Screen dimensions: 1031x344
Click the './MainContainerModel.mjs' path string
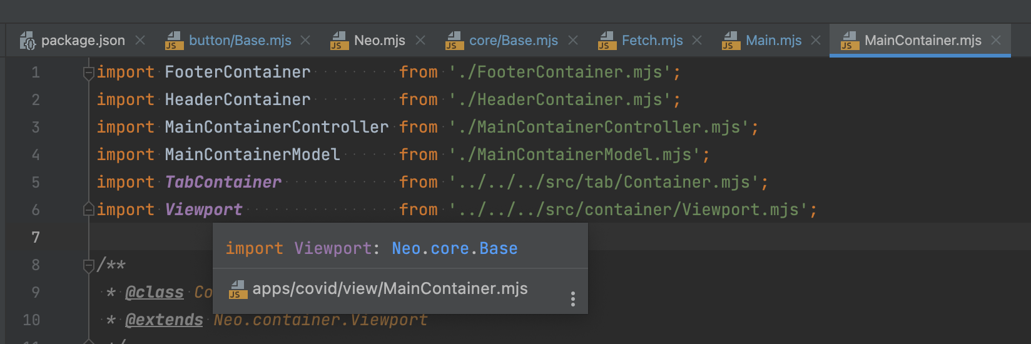point(575,154)
